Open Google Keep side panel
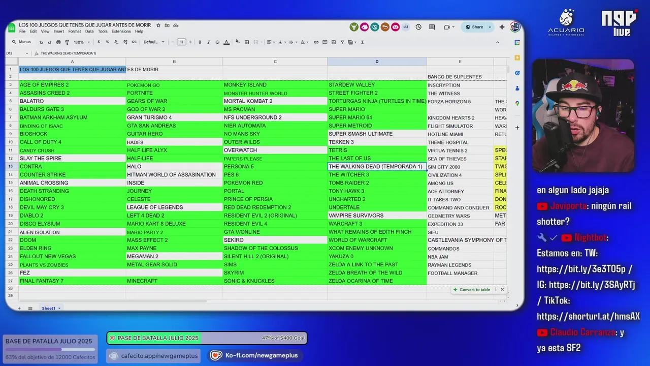The image size is (650, 366). tap(517, 57)
